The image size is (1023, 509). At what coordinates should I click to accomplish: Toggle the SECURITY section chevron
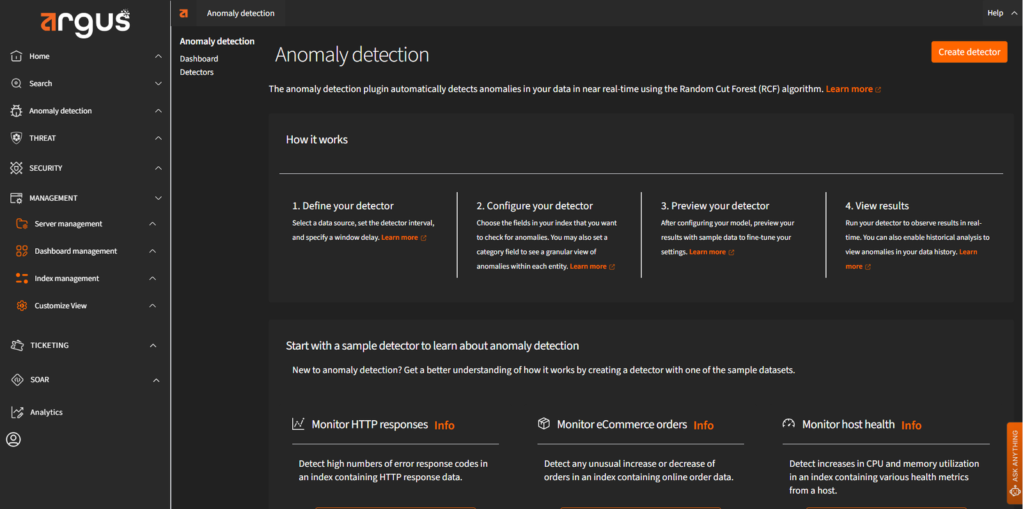tap(158, 168)
